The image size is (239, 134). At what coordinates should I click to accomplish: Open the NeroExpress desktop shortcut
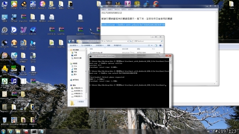coord(4,57)
